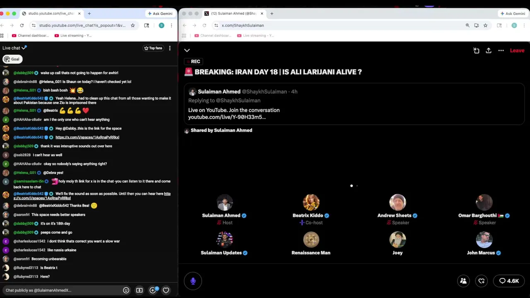Click the plus icon with notification badge
The width and height of the screenshot is (530, 298).
coord(153,290)
